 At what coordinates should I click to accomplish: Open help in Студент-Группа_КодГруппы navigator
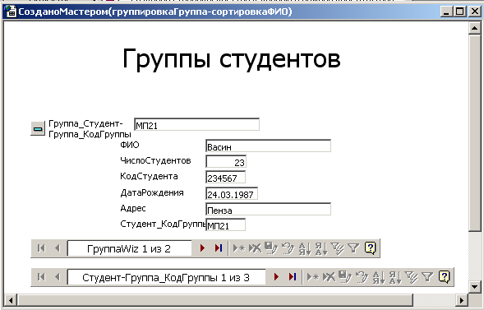(x=445, y=276)
